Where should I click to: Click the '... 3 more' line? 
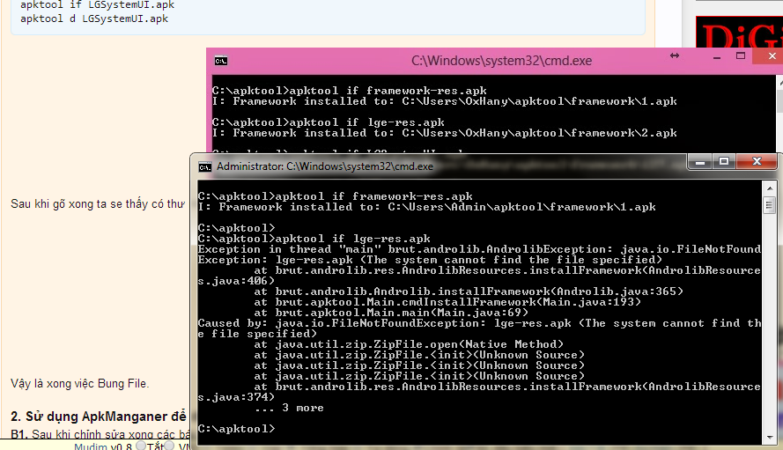click(289, 408)
